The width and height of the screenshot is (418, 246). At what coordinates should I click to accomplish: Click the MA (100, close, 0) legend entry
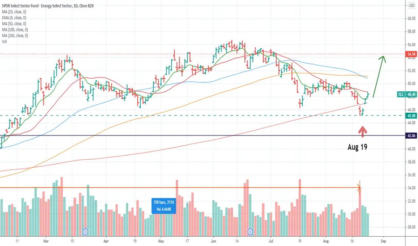[15, 30]
